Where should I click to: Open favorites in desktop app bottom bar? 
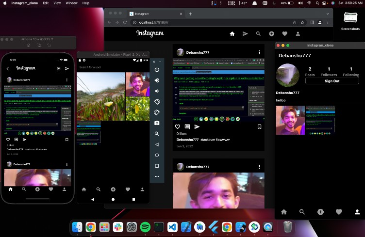[339, 212]
